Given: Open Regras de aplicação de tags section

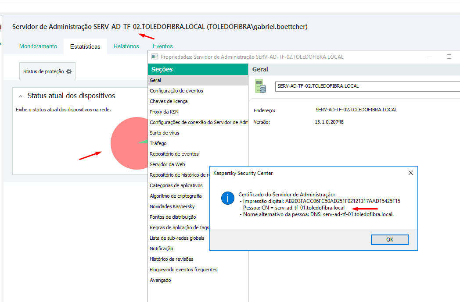Looking at the screenshot, I should coord(179,227).
